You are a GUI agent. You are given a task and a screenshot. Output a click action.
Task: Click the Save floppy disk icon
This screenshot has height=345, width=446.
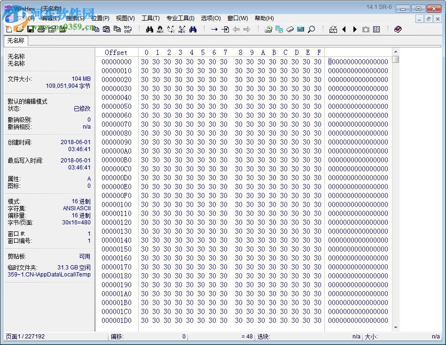(30, 29)
